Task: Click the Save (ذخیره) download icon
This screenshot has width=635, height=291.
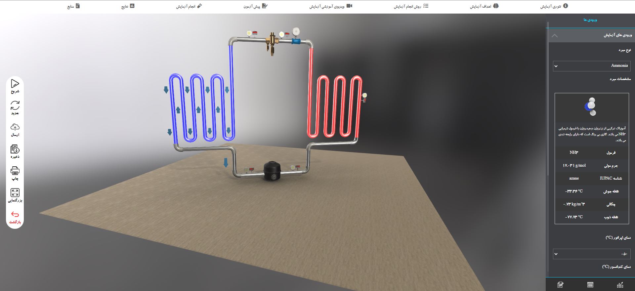Action: coord(15,149)
